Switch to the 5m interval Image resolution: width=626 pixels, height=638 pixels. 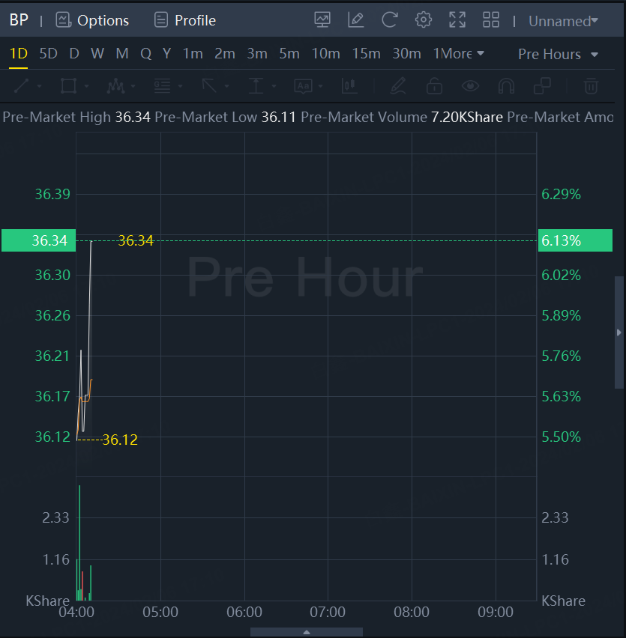(289, 53)
